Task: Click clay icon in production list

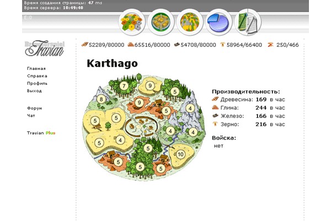Action: click(x=215, y=107)
